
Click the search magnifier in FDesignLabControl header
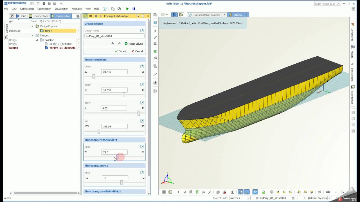tap(138, 16)
